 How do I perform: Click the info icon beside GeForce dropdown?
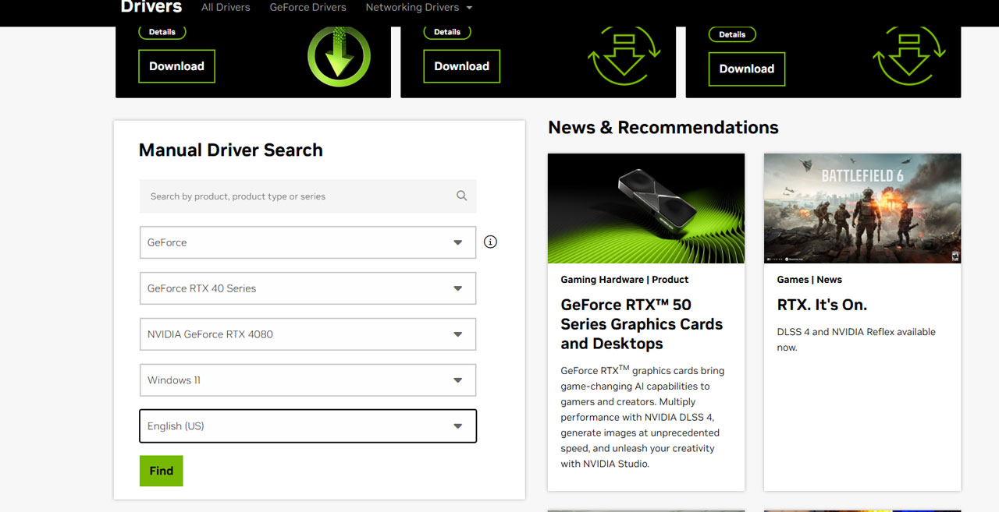(x=490, y=242)
